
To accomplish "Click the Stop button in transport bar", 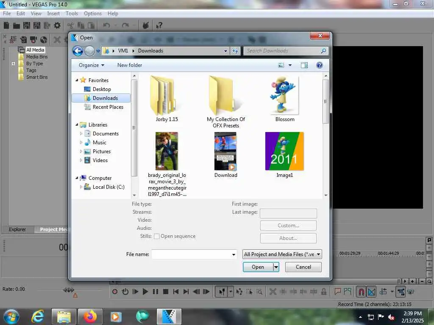I will 166,292.
